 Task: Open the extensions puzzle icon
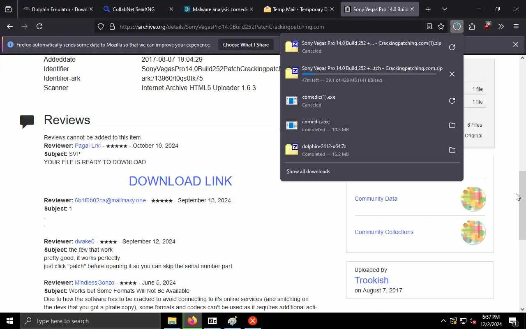tap(472, 26)
